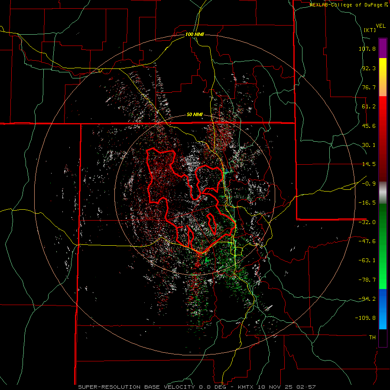Pick the yellow-orange segment of the color bar

coord(383,77)
